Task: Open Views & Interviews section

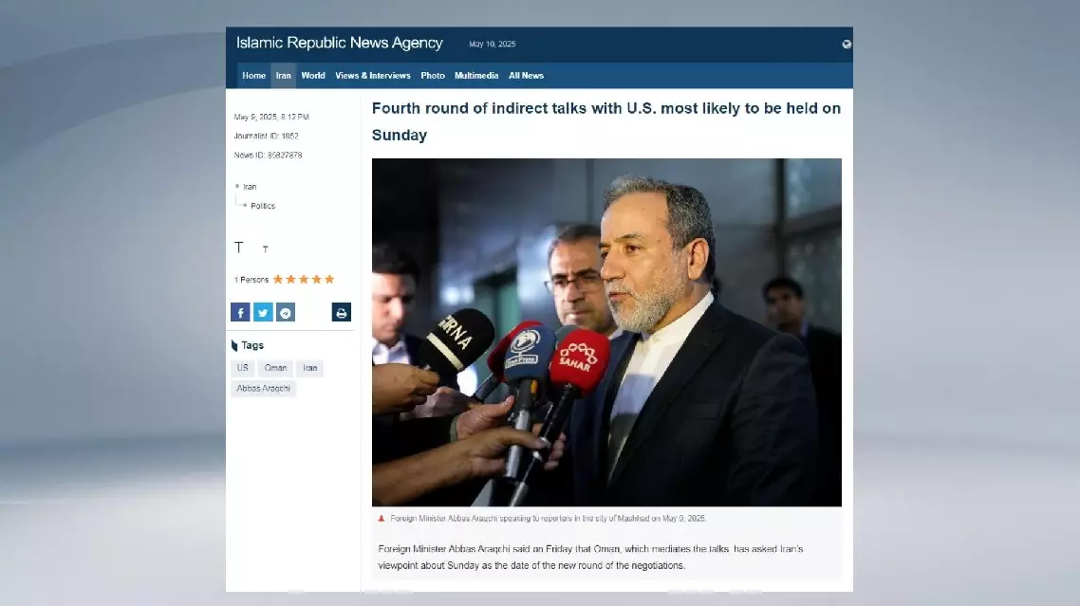Action: pos(373,76)
